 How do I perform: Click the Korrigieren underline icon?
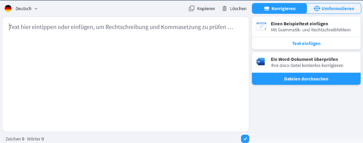267,9
